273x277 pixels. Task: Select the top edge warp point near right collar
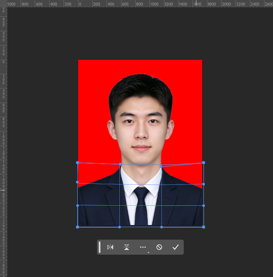pyautogui.click(x=161, y=166)
